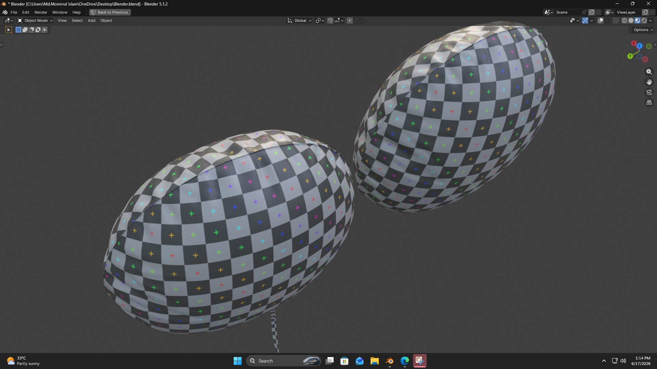This screenshot has width=657, height=369.
Task: Switch perspective/orthographic projection icon
Action: tap(649, 102)
